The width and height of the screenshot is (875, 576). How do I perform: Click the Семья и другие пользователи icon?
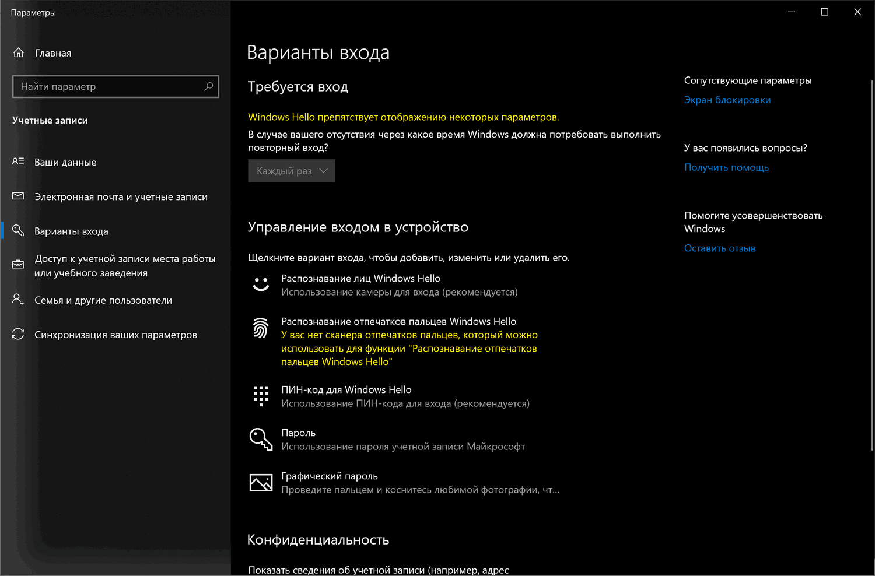[x=18, y=300]
